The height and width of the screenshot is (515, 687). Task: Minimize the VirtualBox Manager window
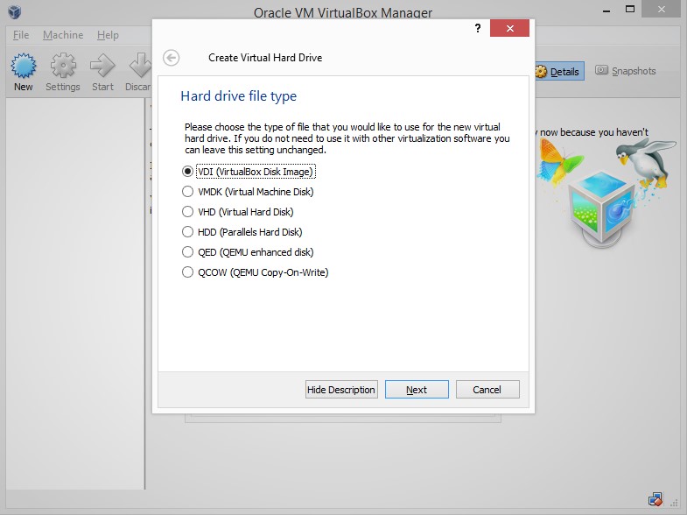606,10
